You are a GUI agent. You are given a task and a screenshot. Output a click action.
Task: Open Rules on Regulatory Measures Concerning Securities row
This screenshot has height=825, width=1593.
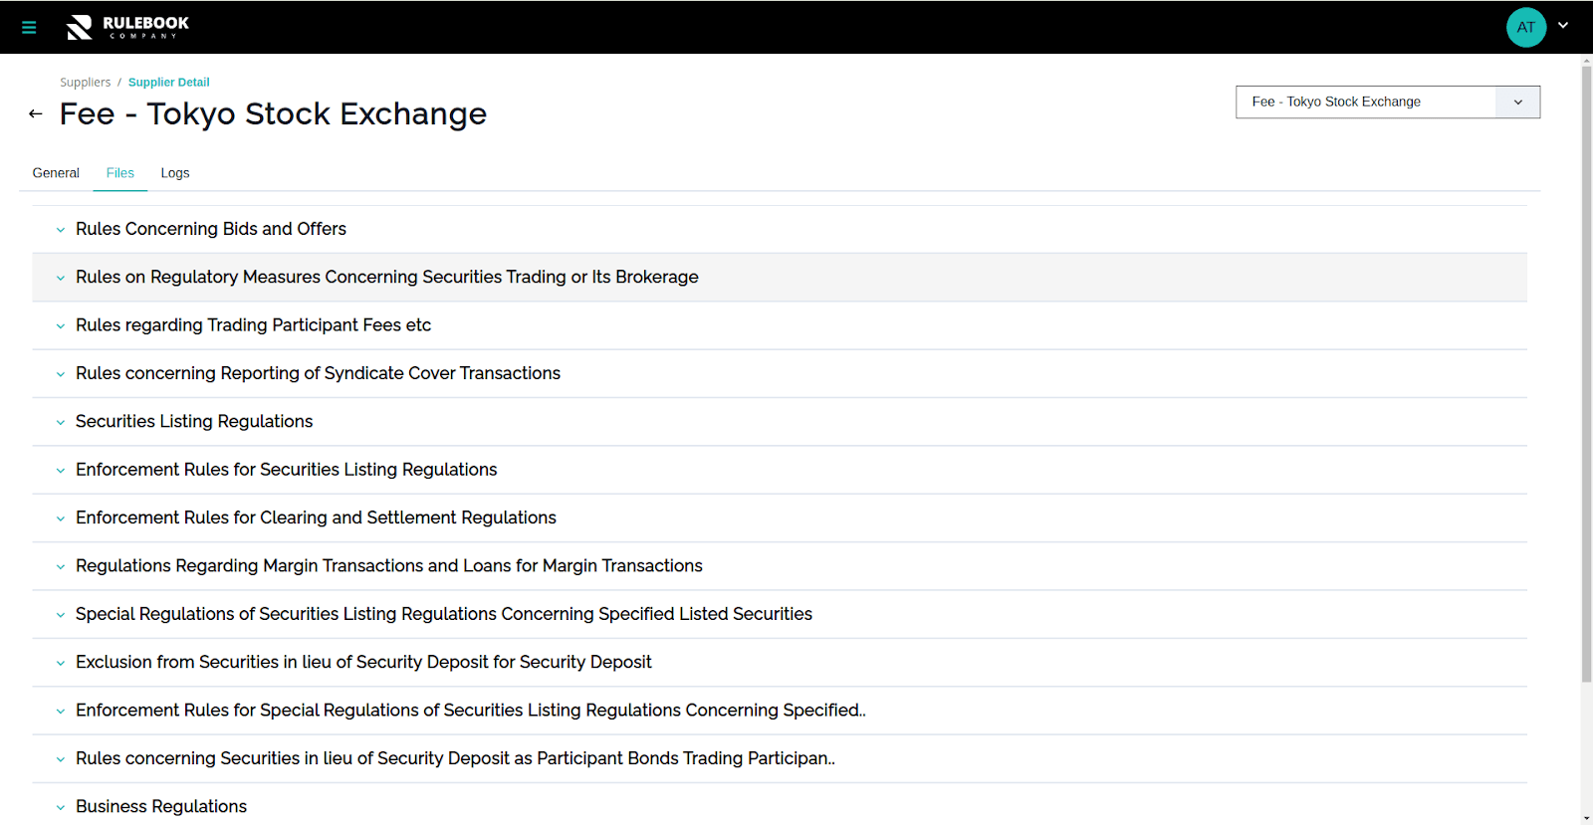click(386, 278)
